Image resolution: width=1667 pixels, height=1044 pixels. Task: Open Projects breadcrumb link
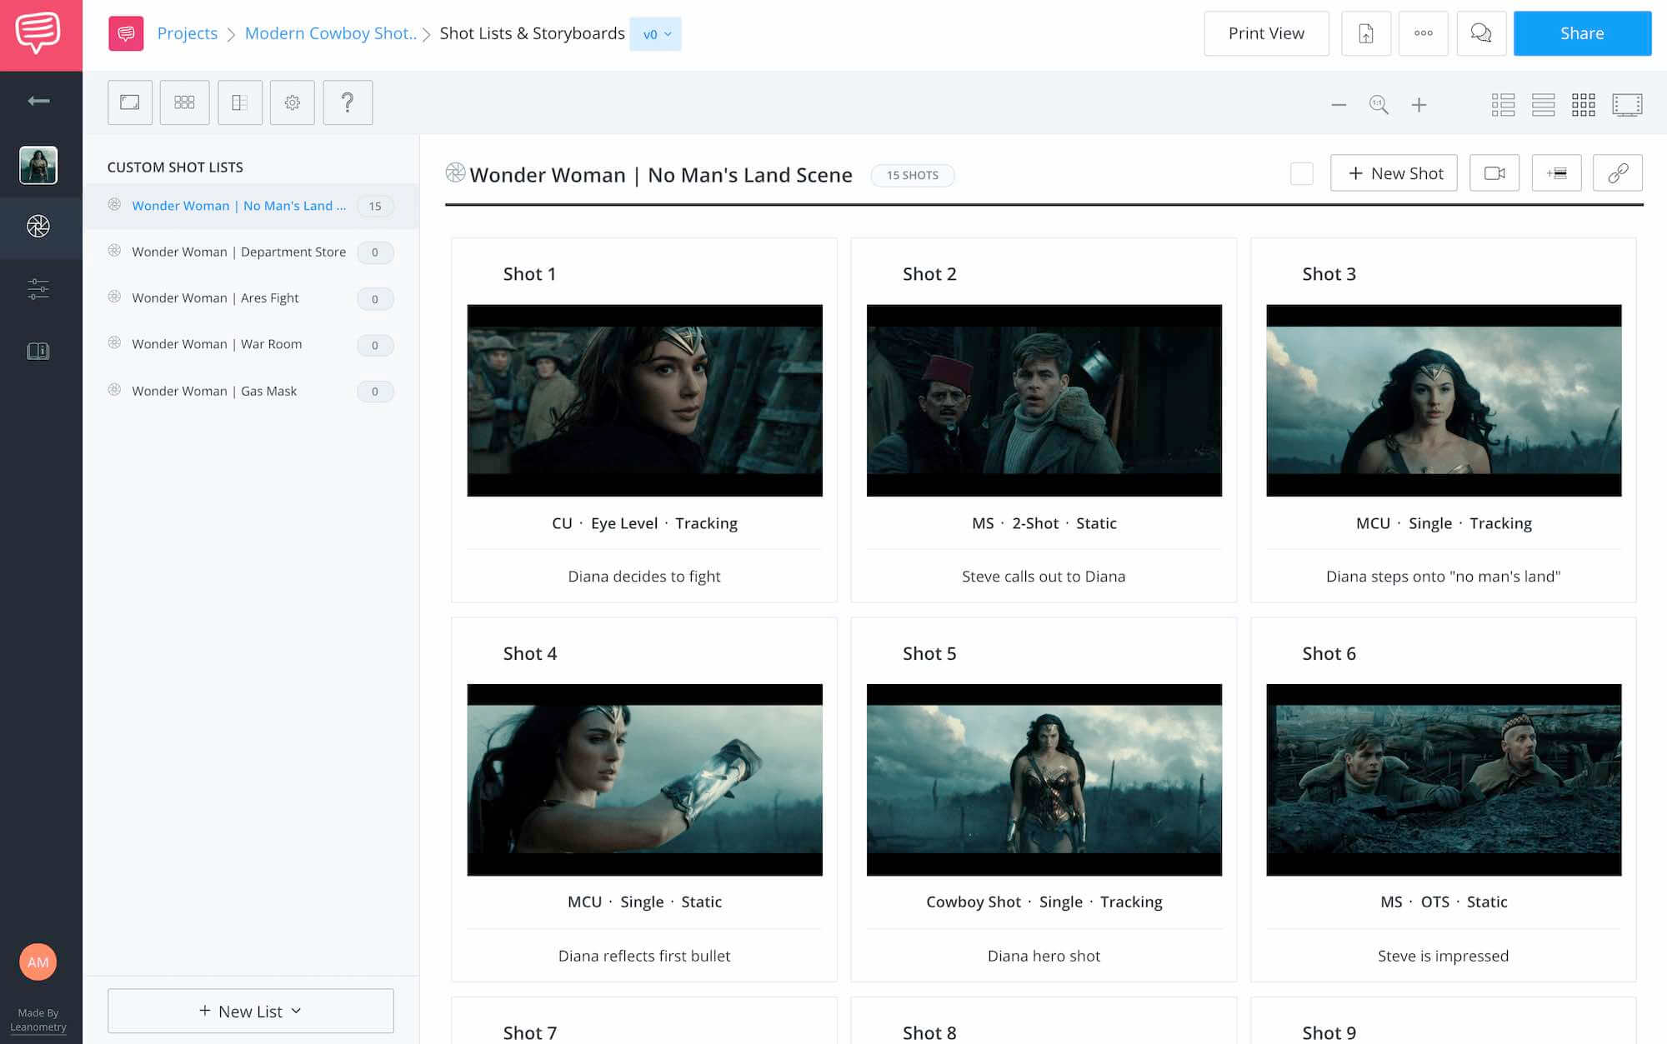pyautogui.click(x=187, y=33)
